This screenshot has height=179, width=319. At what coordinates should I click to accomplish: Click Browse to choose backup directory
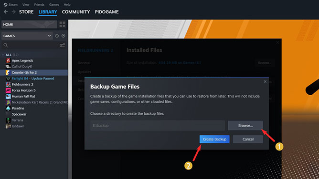[x=245, y=126]
